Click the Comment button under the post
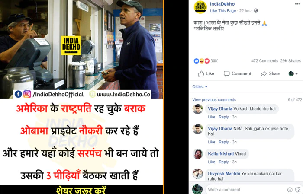This screenshot has width=303, height=194. pyautogui.click(x=238, y=73)
